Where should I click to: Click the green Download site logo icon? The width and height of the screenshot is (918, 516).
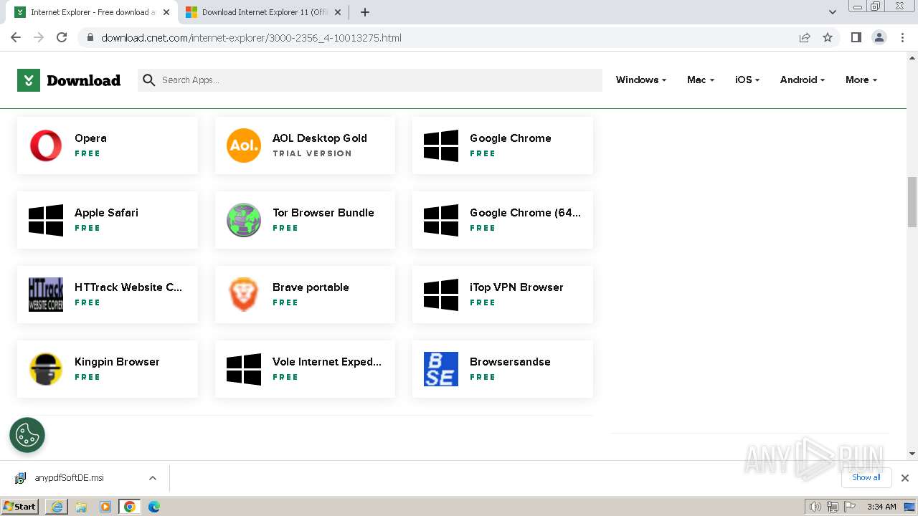coord(29,80)
